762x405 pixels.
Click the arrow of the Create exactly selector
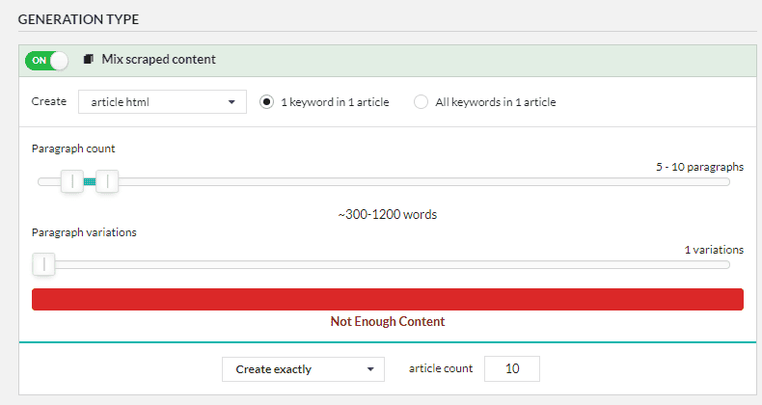tap(370, 369)
